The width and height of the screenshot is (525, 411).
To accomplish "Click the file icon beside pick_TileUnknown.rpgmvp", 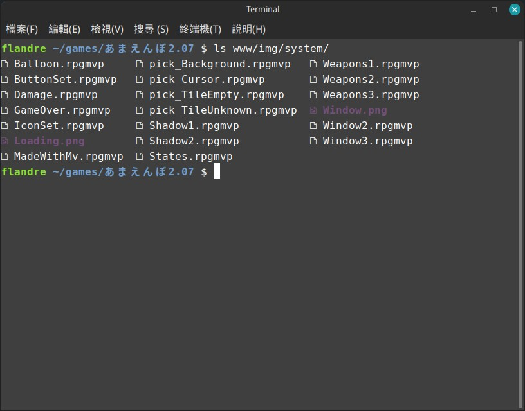I will click(x=138, y=110).
